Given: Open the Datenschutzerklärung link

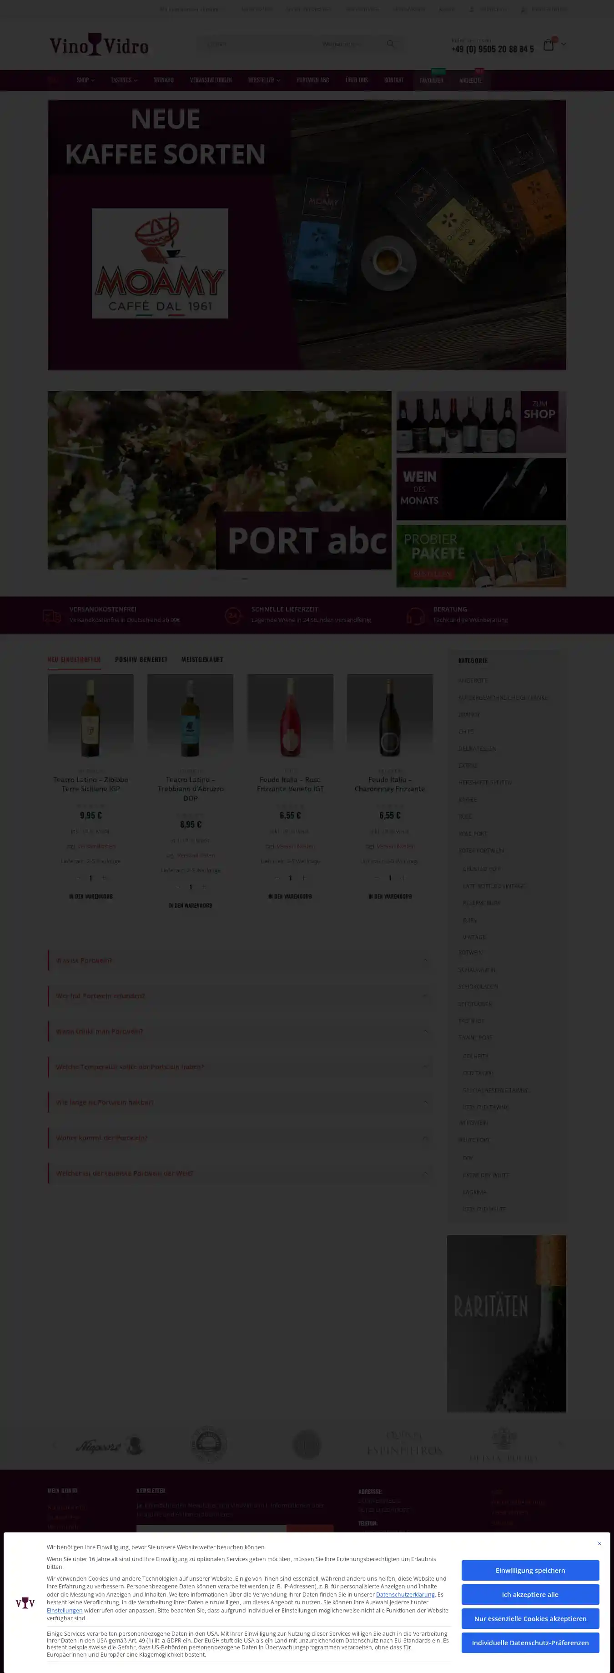Looking at the screenshot, I should (405, 1594).
